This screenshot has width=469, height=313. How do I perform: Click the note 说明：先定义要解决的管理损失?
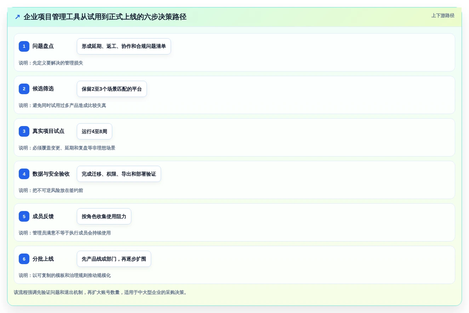point(51,63)
